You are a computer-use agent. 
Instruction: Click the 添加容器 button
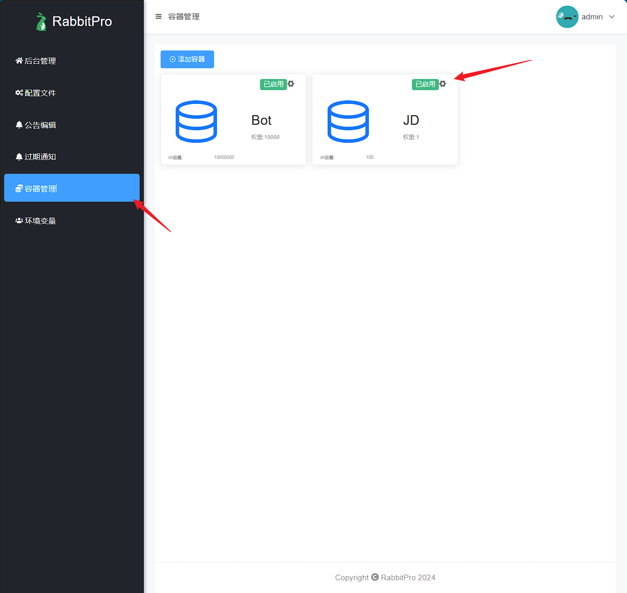(187, 59)
